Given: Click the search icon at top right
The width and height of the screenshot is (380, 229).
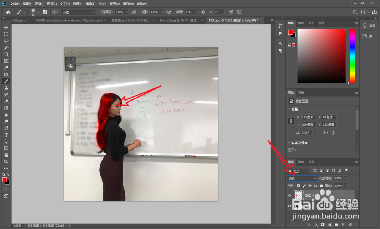Looking at the screenshot, I should 355,12.
